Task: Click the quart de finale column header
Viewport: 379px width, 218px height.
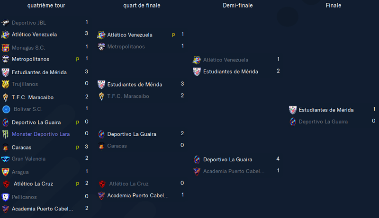Action: coord(142,5)
